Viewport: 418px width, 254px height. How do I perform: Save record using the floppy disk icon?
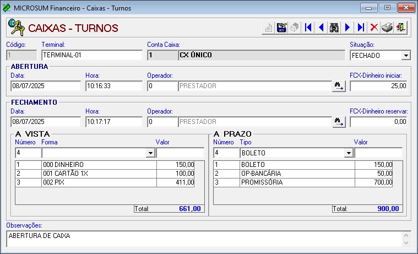click(x=281, y=28)
